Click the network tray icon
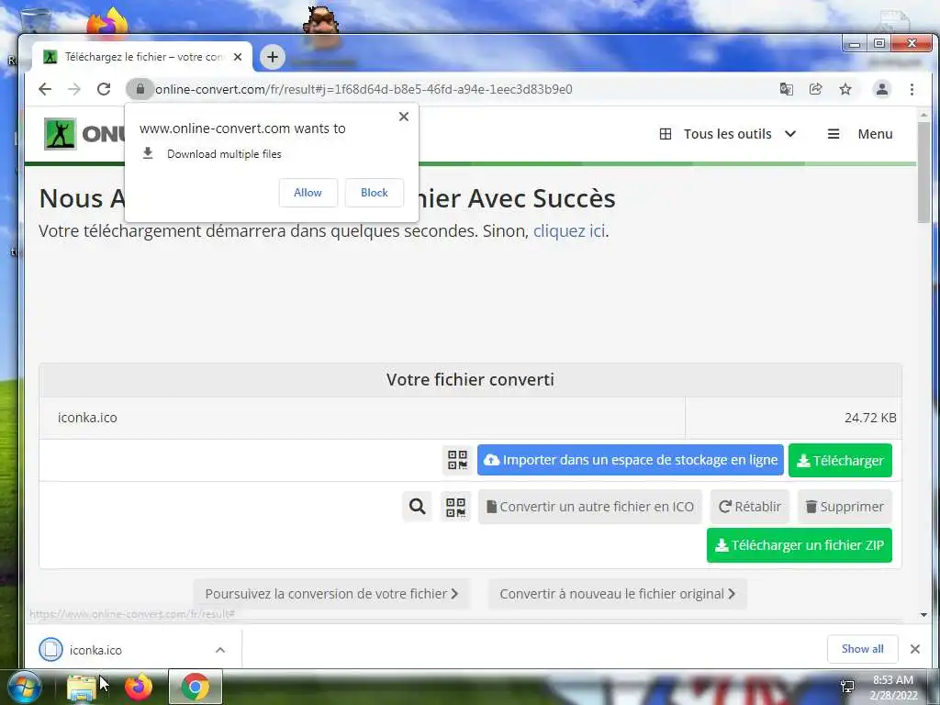This screenshot has width=940, height=705. point(847,687)
